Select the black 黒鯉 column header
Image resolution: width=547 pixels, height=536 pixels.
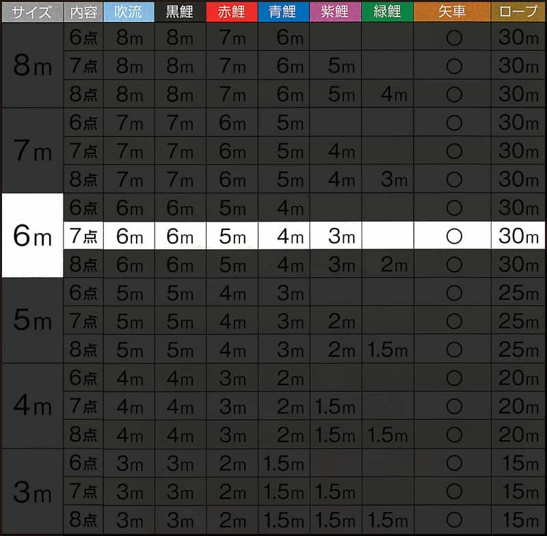point(179,12)
